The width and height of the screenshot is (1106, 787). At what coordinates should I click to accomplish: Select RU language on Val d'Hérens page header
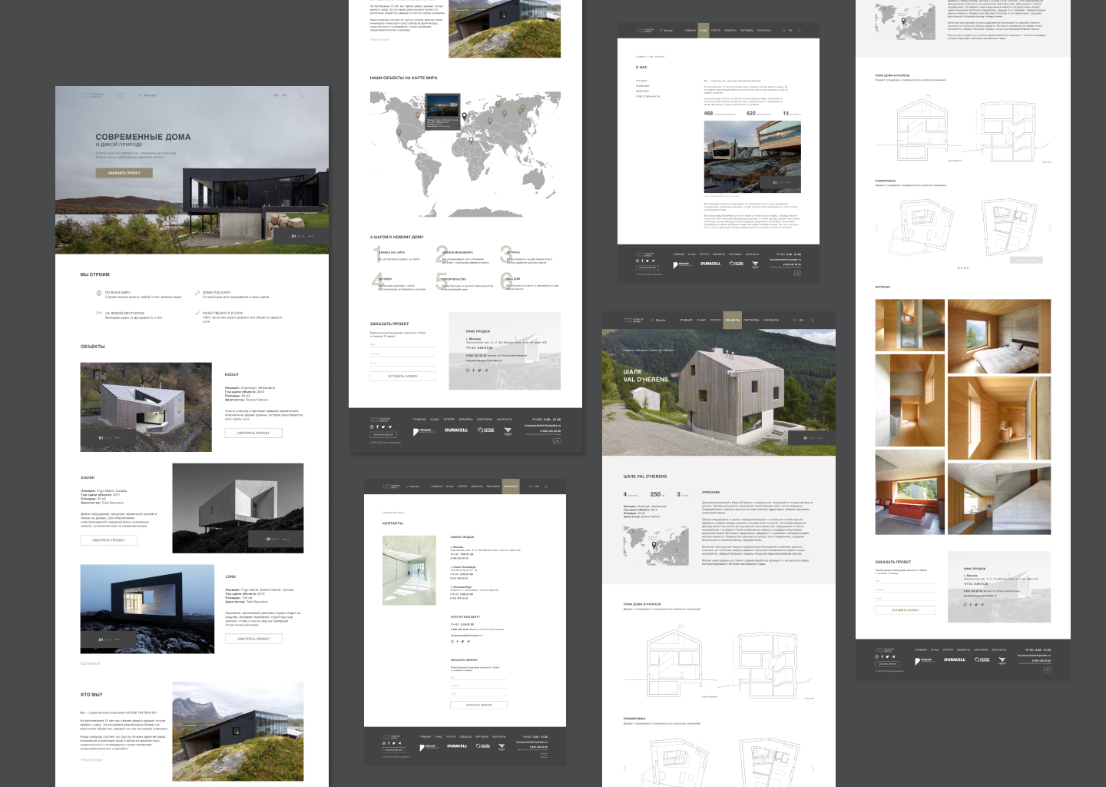tap(794, 320)
